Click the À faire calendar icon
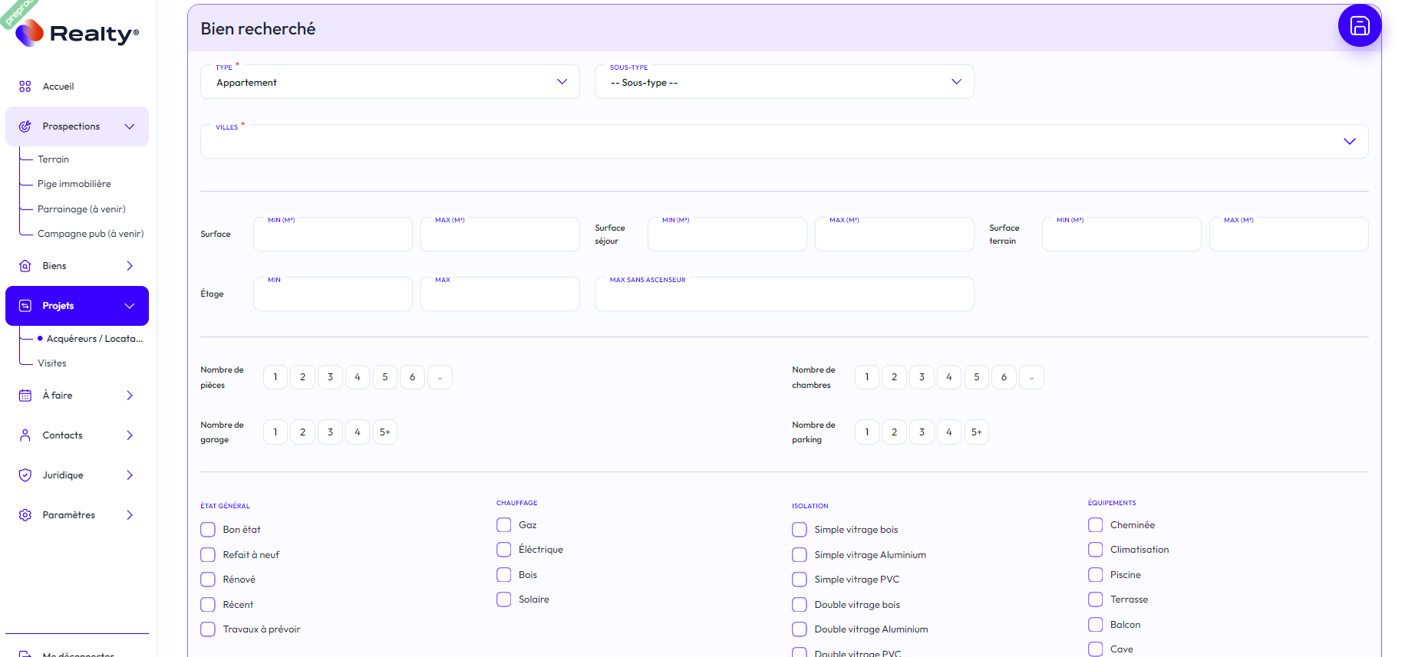Viewport: 1405px width, 657px height. (x=25, y=396)
